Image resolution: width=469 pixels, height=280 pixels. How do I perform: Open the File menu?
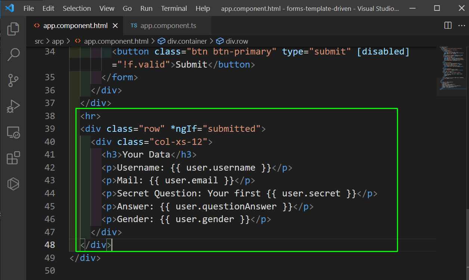[29, 8]
